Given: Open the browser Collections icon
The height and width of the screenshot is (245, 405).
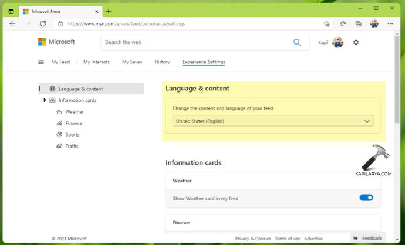Looking at the screenshot, I should [x=358, y=24].
